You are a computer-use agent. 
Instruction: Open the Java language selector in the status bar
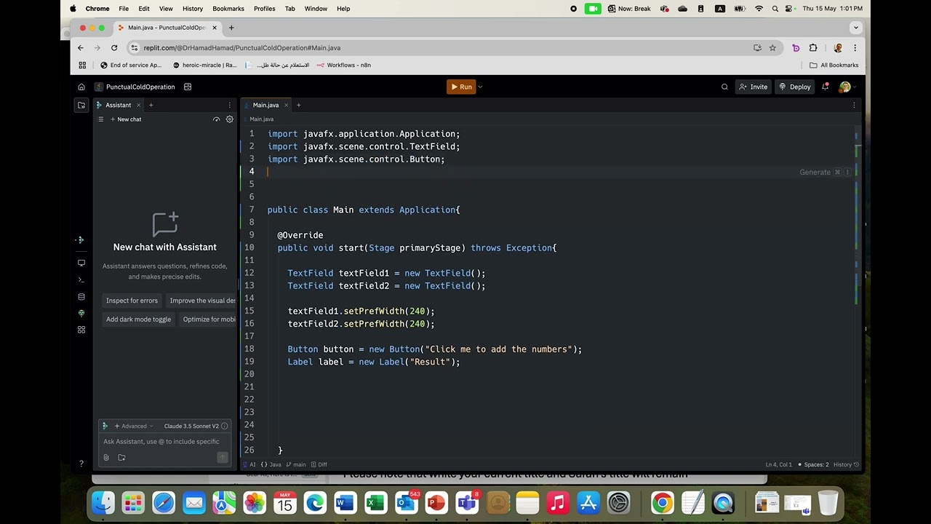[x=272, y=464]
